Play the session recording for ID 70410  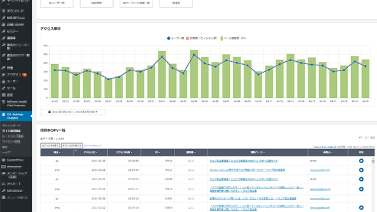tap(361, 161)
